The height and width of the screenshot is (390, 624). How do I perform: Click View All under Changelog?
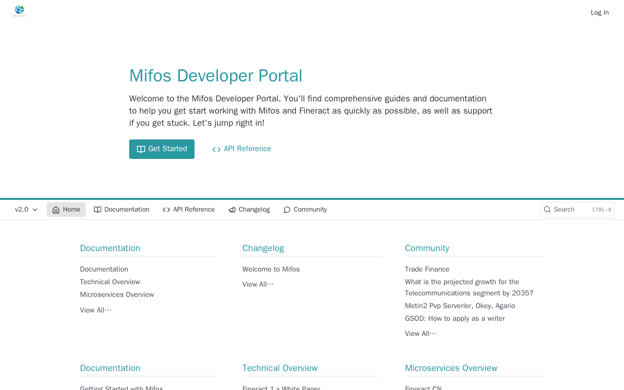pos(258,284)
